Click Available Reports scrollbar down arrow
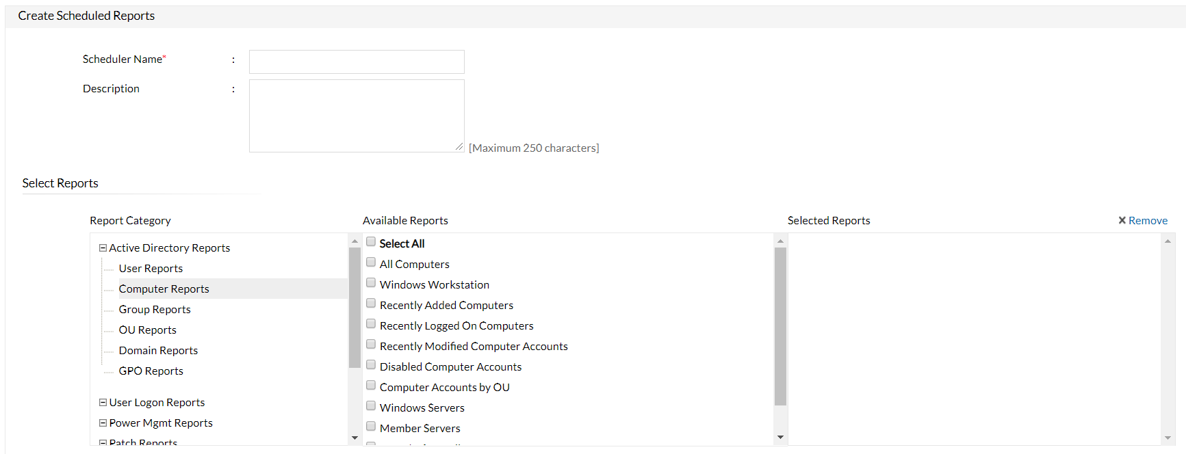Screen dimensions: 1186x454 (x=780, y=438)
